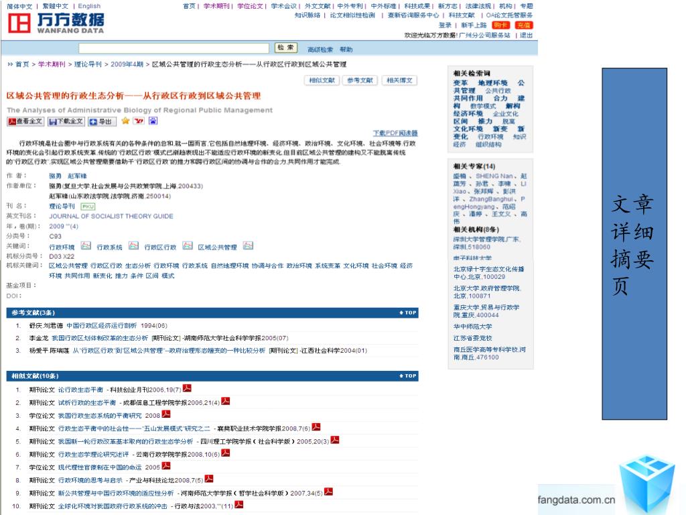The image size is (686, 515).
Task: Click the 下载PDF阅读器 link
Action: tap(395, 133)
